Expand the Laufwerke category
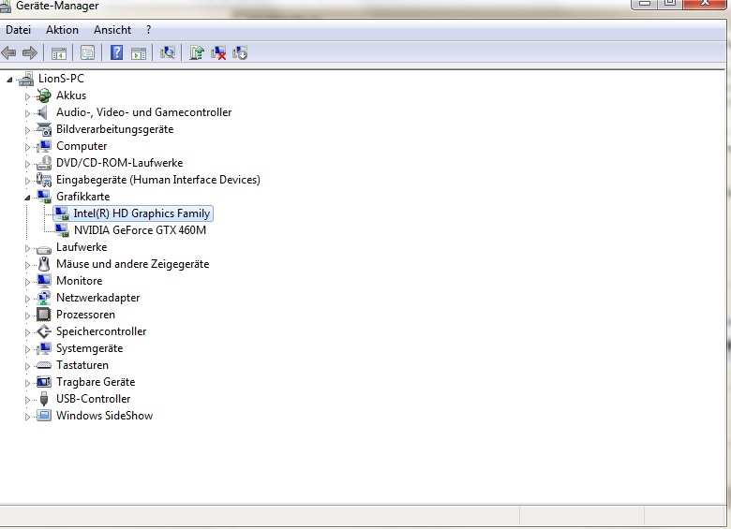This screenshot has height=529, width=731. 27,248
